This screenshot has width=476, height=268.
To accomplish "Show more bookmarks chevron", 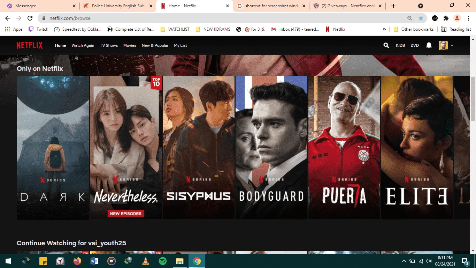I will pyautogui.click(x=384, y=29).
